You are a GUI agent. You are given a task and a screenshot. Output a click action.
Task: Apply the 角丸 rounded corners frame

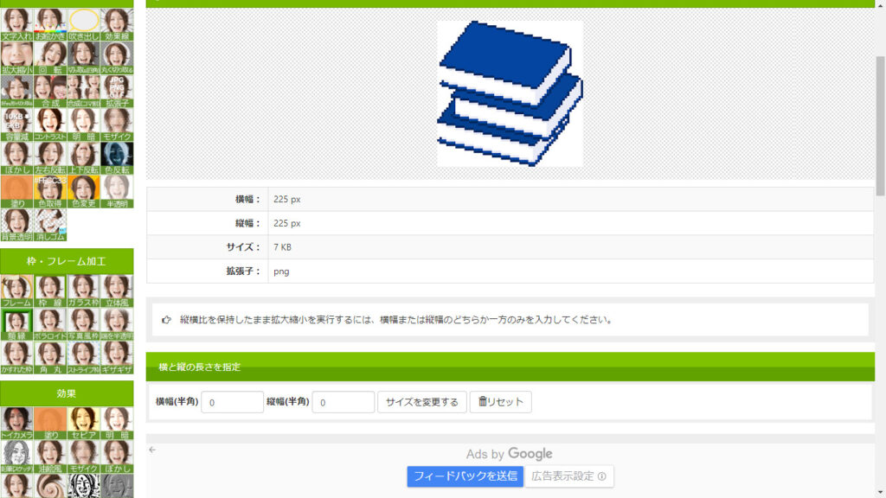50,358
